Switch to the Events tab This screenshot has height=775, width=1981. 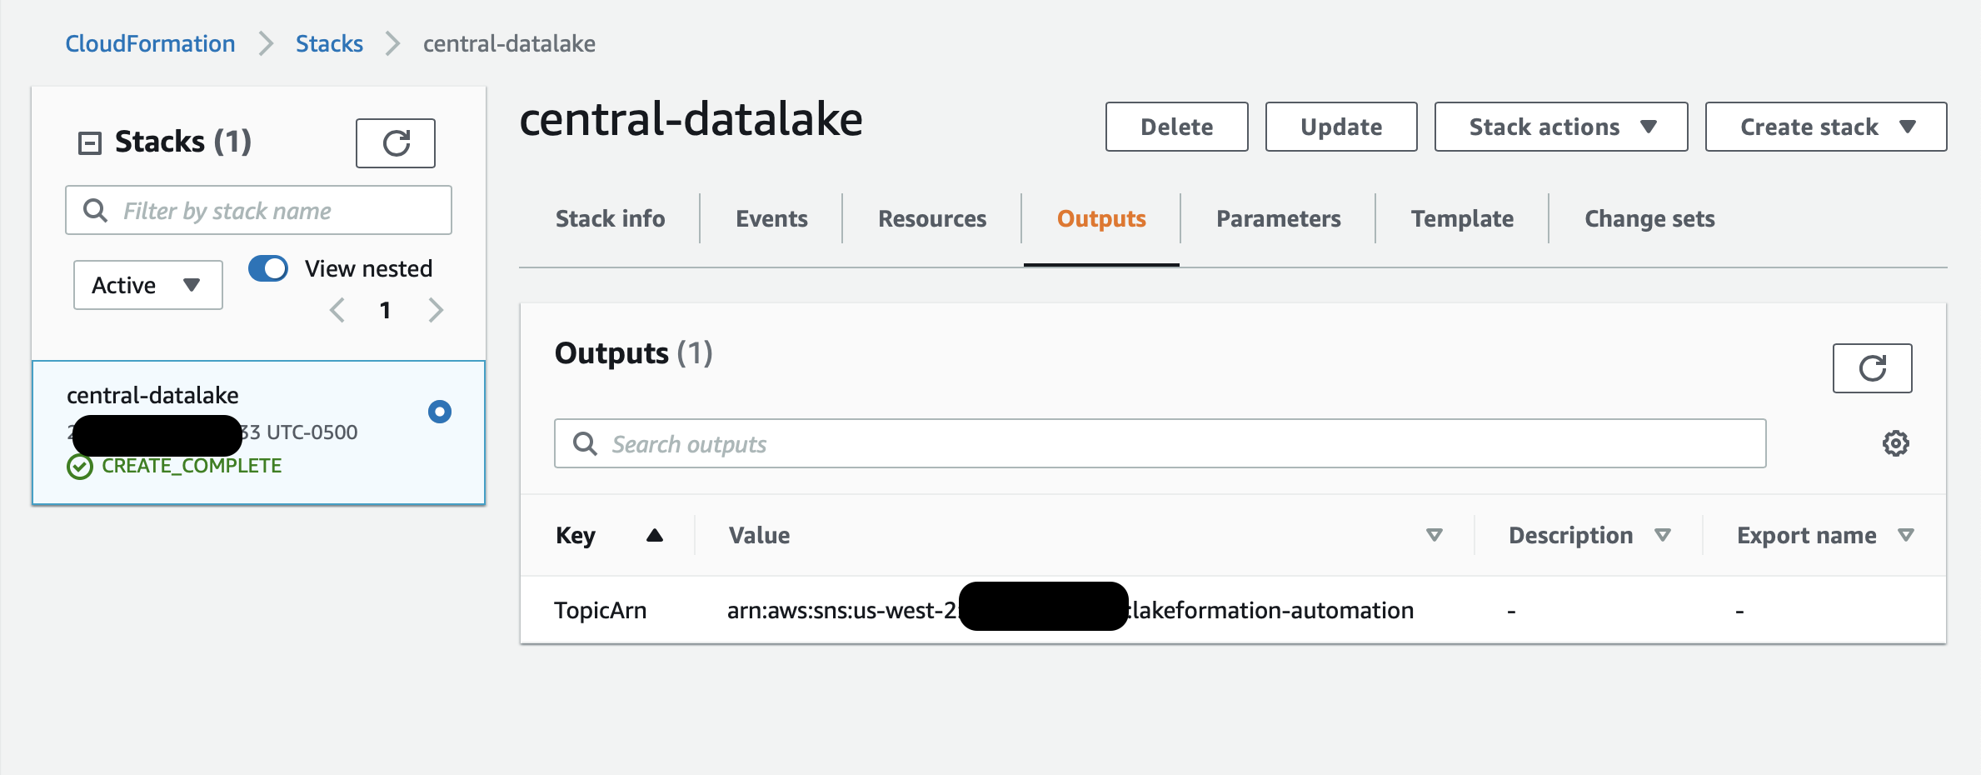coord(771,218)
